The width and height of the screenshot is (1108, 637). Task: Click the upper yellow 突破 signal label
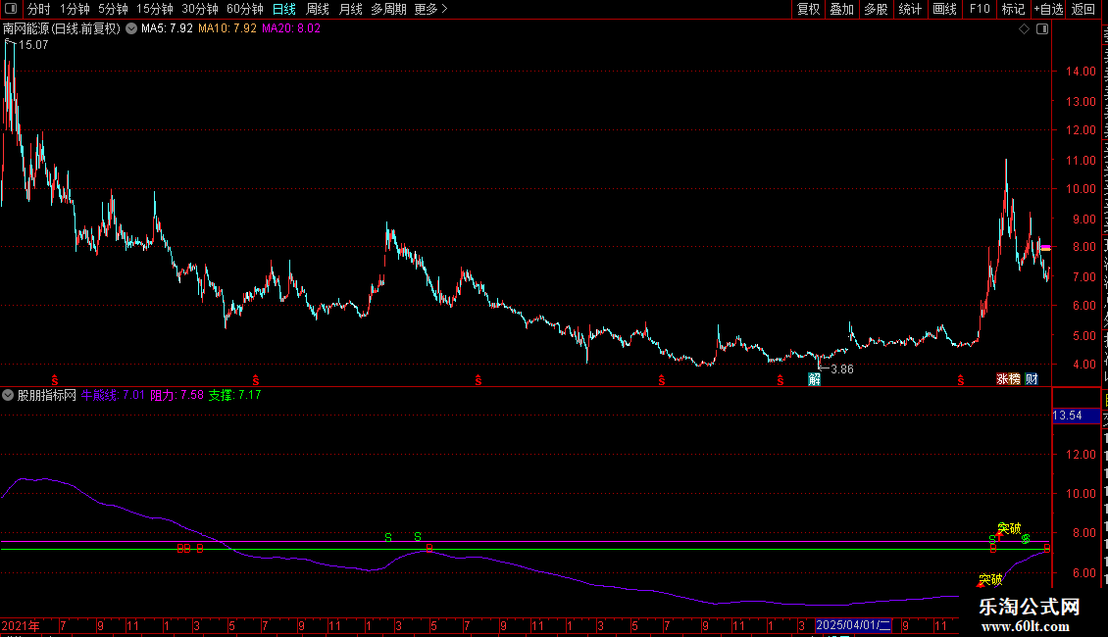coord(1009,528)
